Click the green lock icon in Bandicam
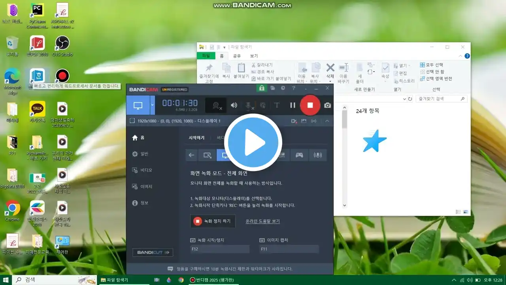 pyautogui.click(x=261, y=88)
